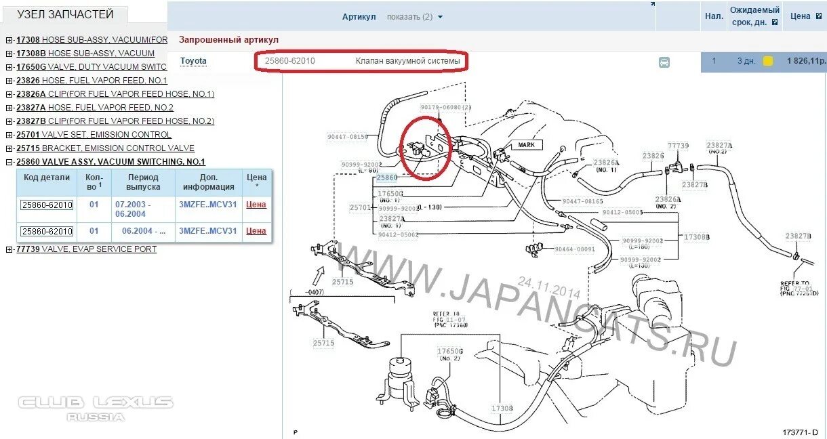This screenshot has height=439, width=827.
Task: Select the УЗЕЛ ЗАПЧАСТЕЙ tab
Action: [66, 14]
